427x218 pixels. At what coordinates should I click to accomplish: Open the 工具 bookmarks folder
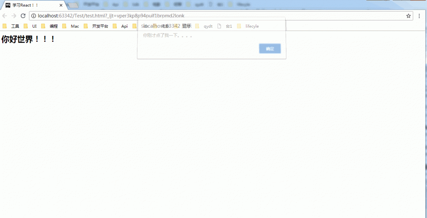point(11,26)
